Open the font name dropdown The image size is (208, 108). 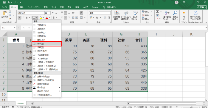[x=43, y=13]
